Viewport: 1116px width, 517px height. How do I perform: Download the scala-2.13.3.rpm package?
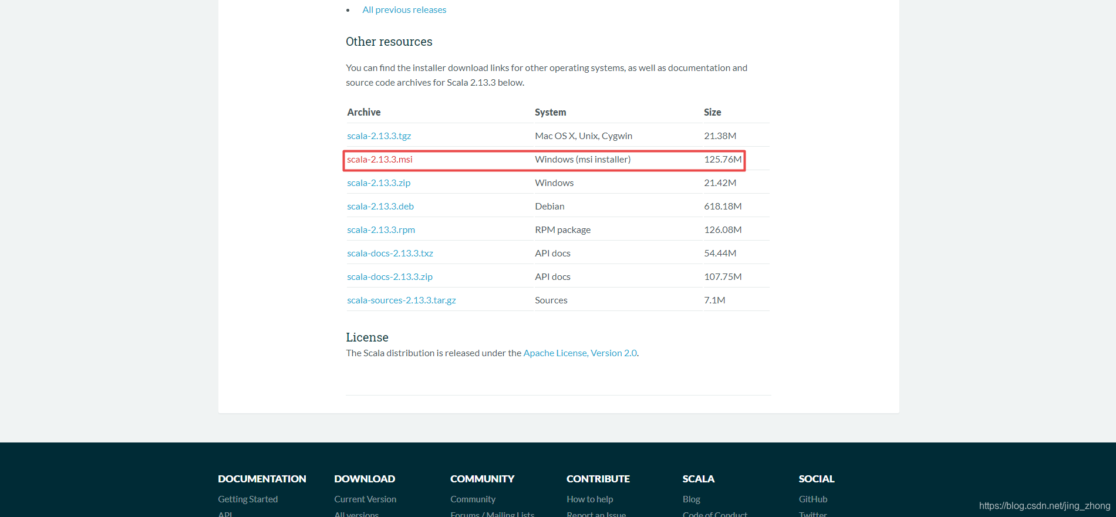(x=381, y=229)
